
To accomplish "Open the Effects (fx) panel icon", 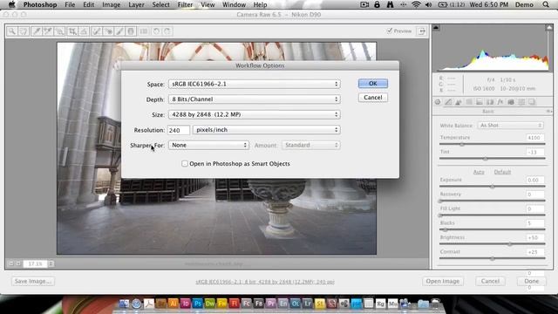I will click(x=500, y=102).
